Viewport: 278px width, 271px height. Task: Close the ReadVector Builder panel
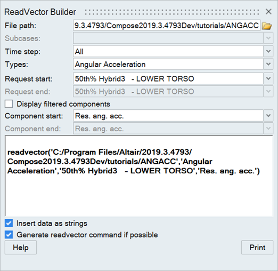(x=268, y=12)
